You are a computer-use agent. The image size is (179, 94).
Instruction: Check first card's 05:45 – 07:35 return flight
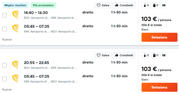click(x=4, y=29)
